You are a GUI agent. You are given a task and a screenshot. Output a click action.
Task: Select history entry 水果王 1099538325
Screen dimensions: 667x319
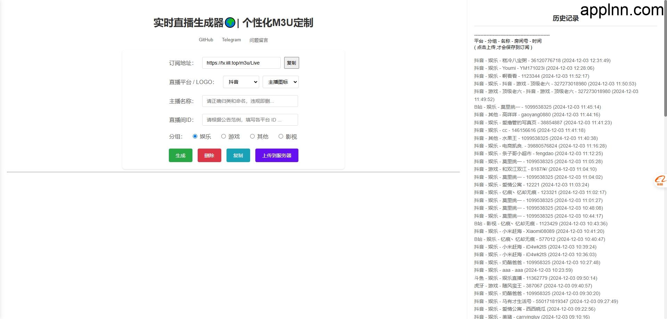[536, 138]
